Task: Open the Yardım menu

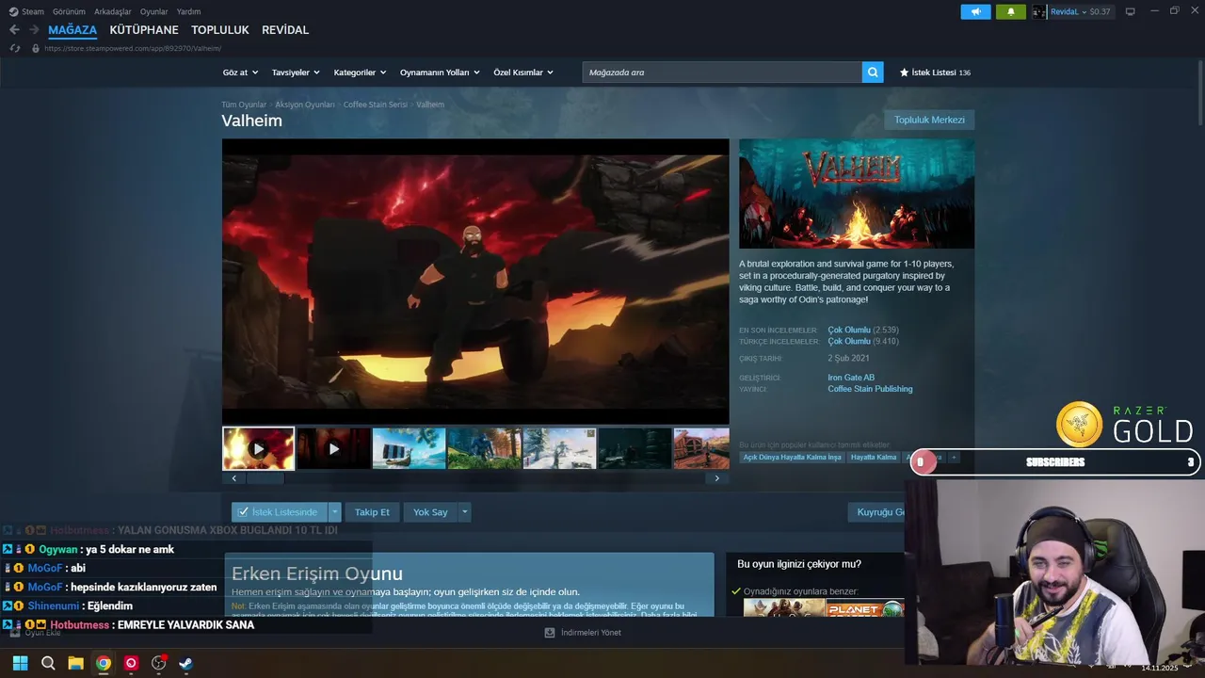Action: pyautogui.click(x=188, y=11)
